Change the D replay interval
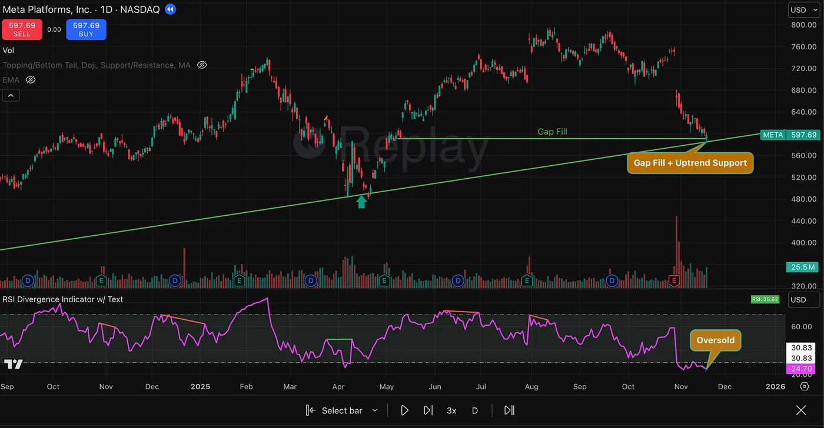824x428 pixels. point(475,410)
